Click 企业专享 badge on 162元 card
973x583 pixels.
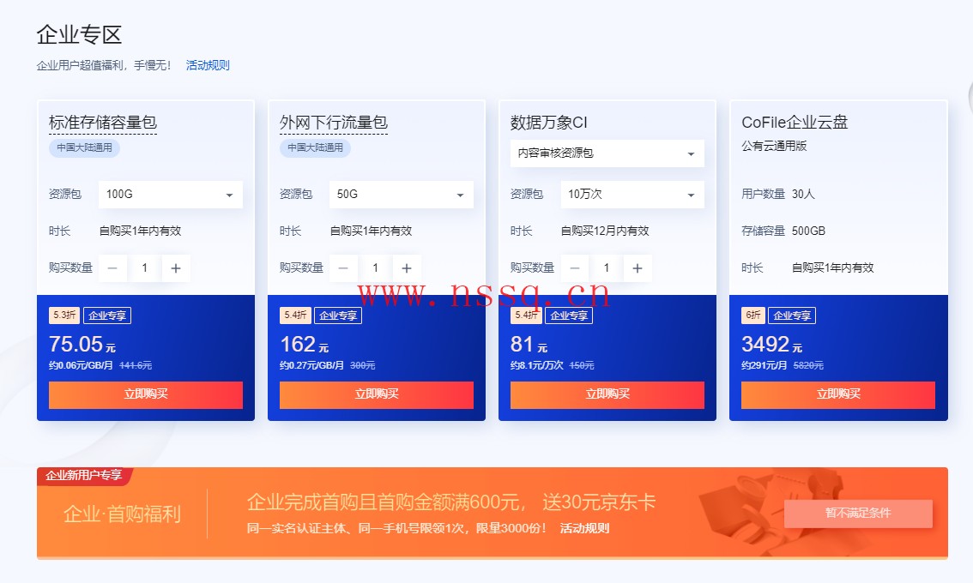coord(338,315)
